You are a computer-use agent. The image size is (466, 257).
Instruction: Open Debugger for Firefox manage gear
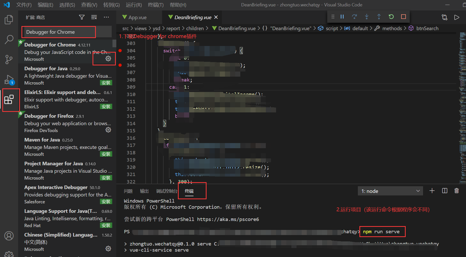[108, 130]
